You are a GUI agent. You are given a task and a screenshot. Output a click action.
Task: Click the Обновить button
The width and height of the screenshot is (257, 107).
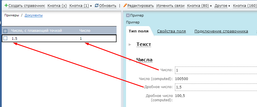point(108,6)
